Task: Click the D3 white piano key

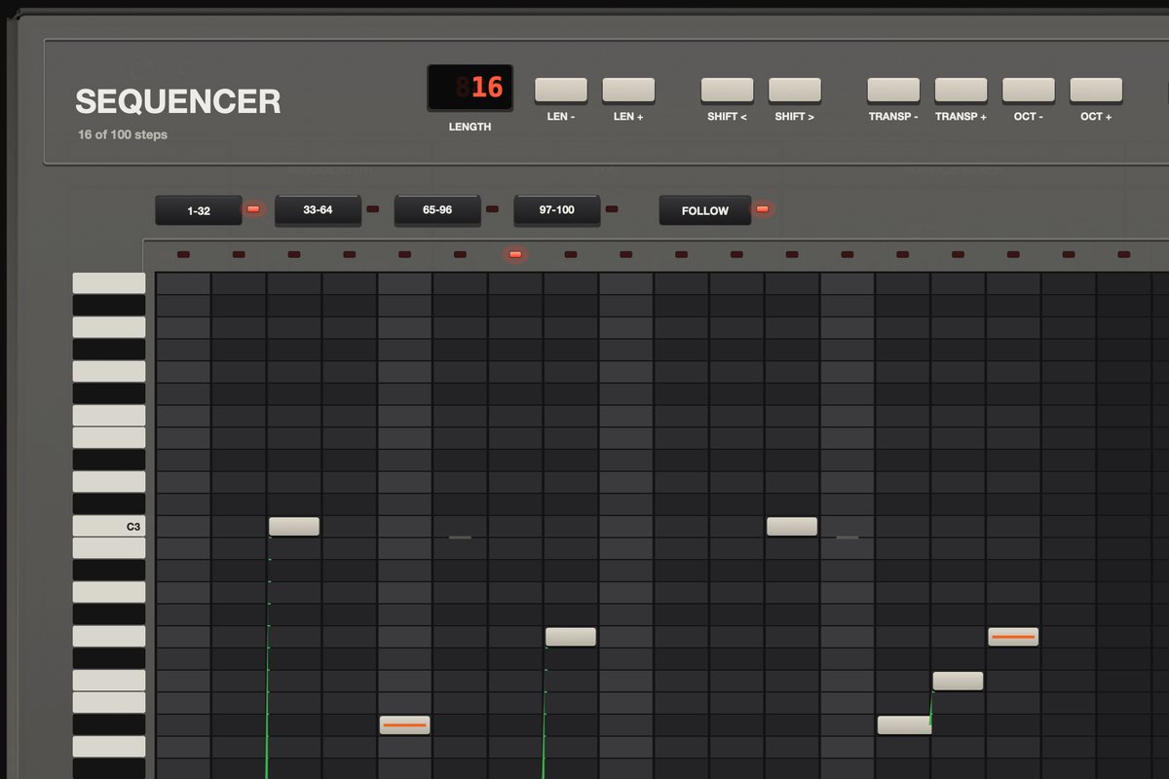Action: tap(109, 482)
